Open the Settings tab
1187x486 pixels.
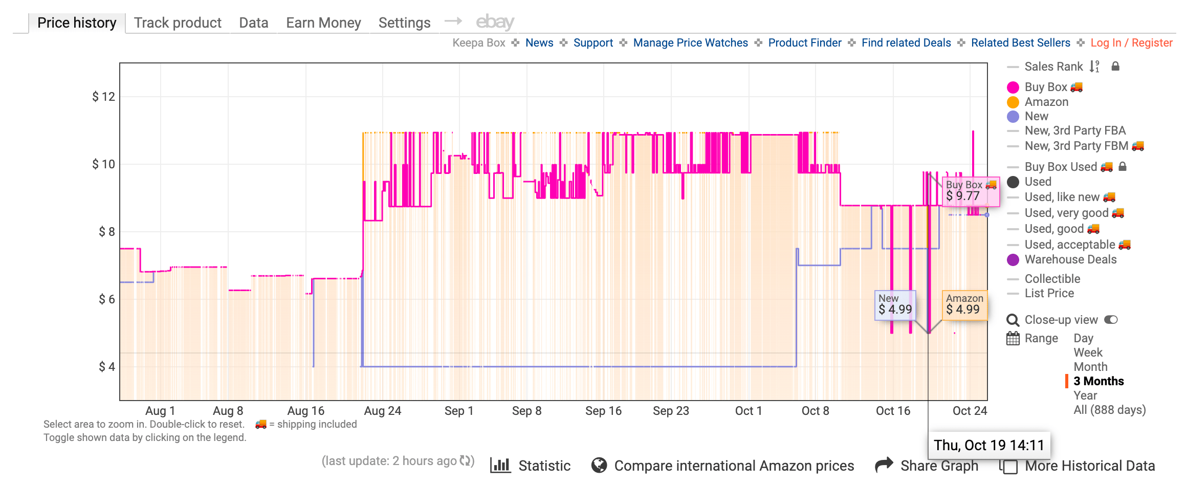tap(404, 23)
